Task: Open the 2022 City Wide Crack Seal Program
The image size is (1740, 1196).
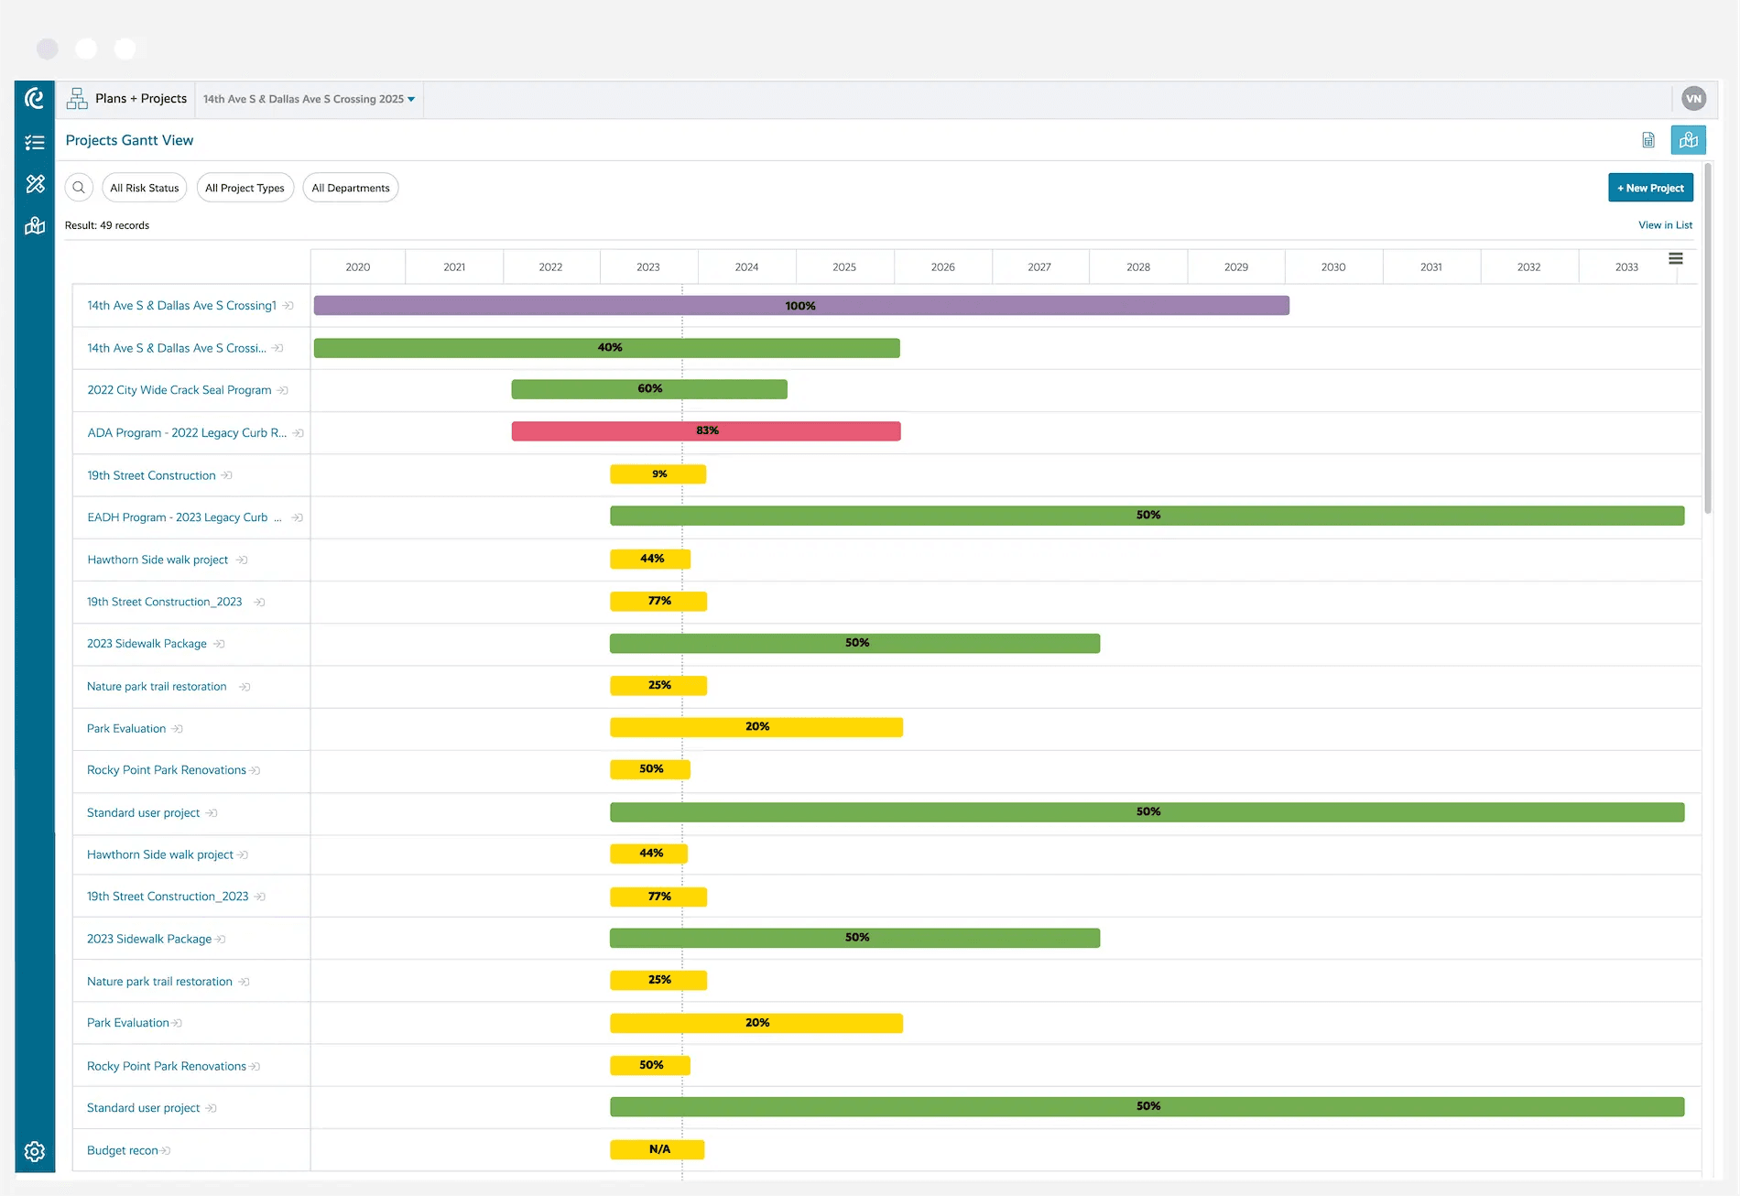Action: click(179, 390)
